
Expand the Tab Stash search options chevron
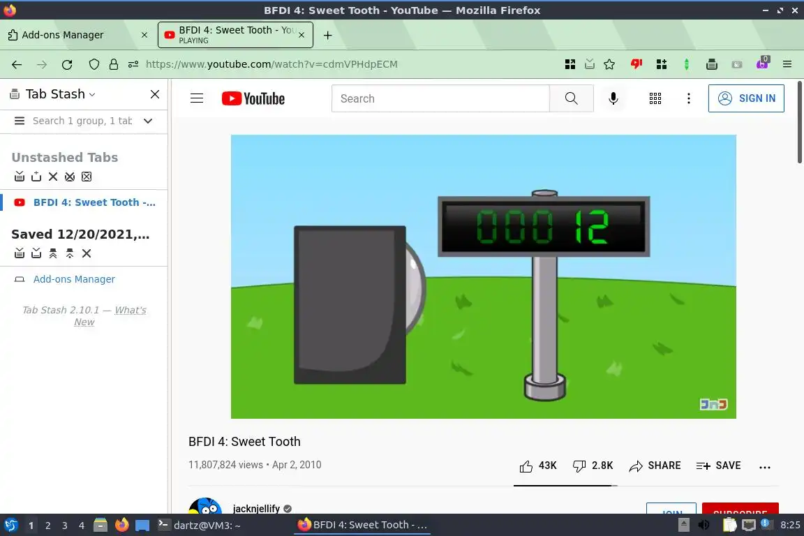coord(148,121)
